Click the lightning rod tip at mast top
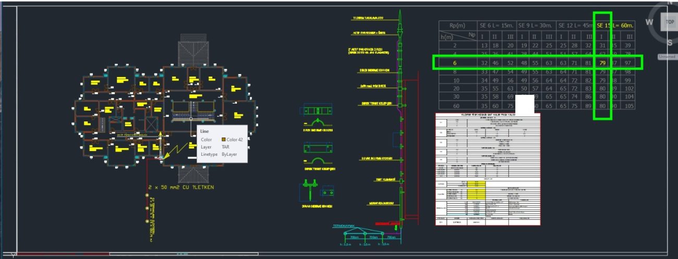The width and height of the screenshot is (678, 259). click(x=399, y=13)
